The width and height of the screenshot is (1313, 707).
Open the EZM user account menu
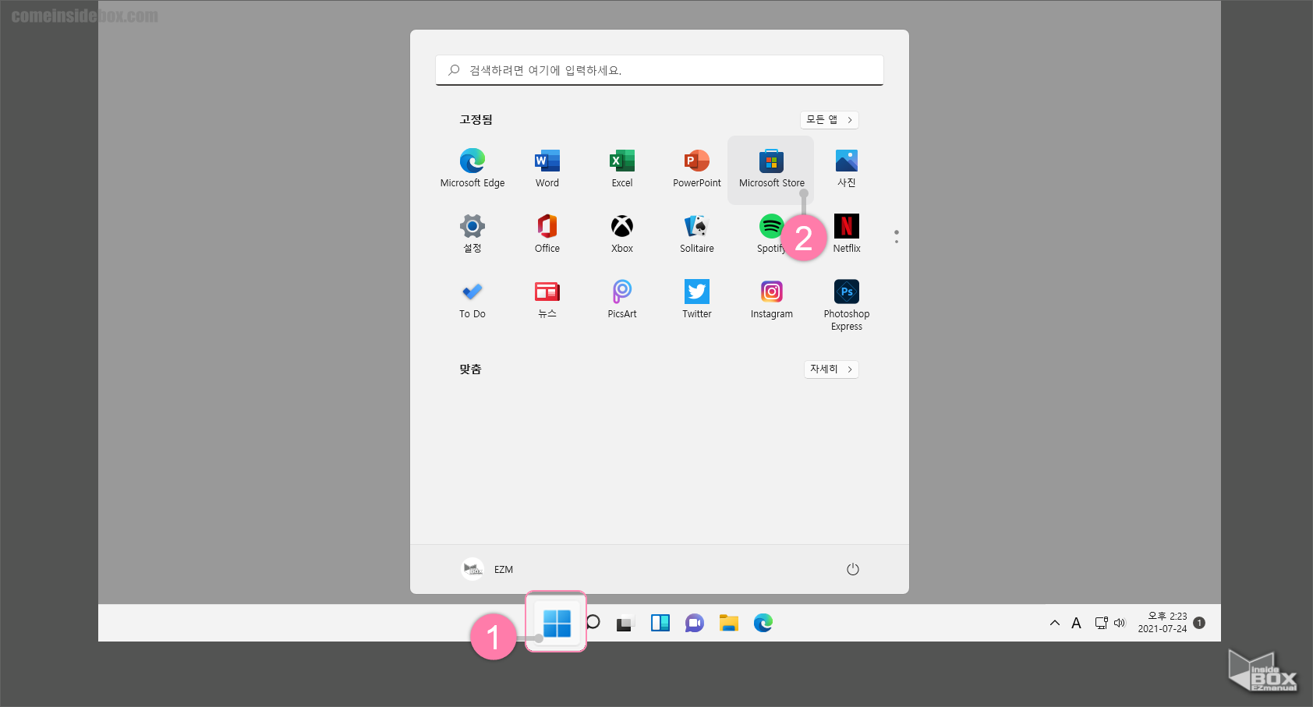[488, 569]
